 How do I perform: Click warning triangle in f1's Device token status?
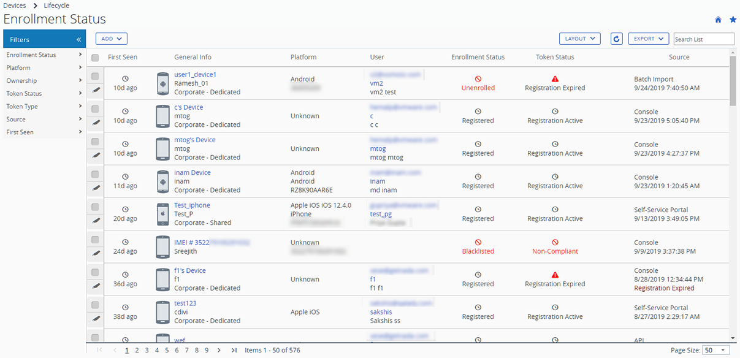[x=555, y=275]
